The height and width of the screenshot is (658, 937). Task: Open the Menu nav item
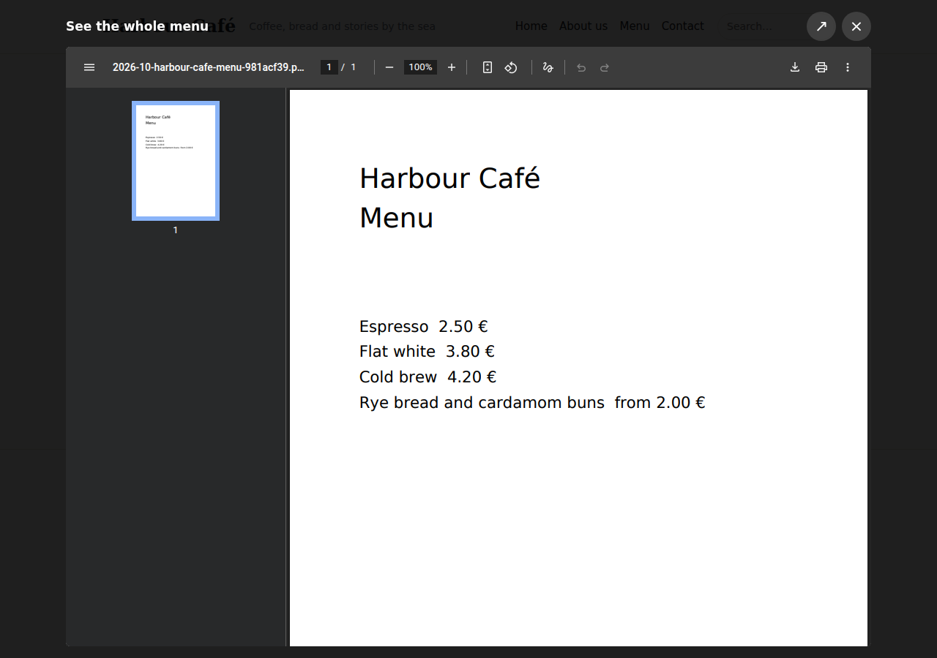(635, 26)
